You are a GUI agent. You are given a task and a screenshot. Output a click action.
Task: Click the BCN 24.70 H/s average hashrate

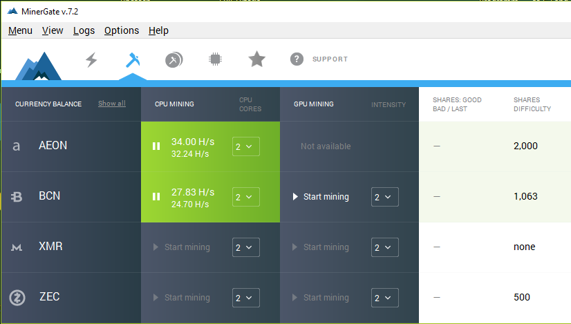click(x=190, y=204)
